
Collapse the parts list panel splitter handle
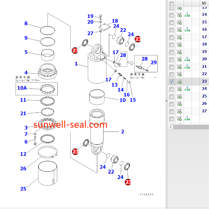click(x=167, y=101)
